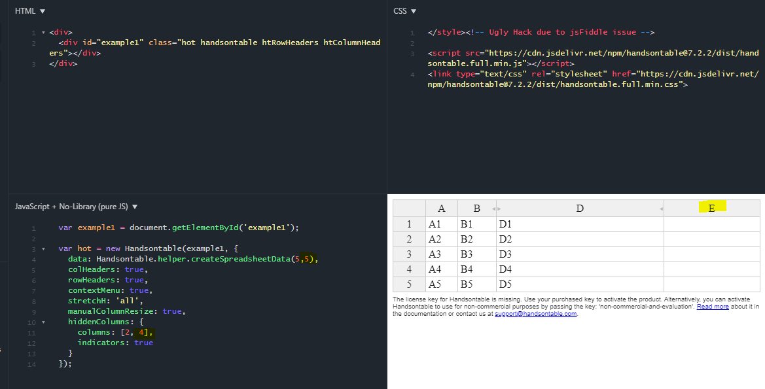Screen dimensions: 765x389
Task: Select the highlighted column E header
Action: (711, 208)
